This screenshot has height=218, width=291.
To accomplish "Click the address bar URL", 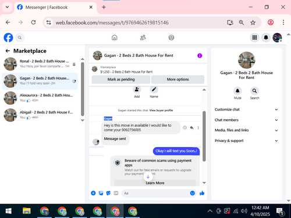I will tap(112, 23).
